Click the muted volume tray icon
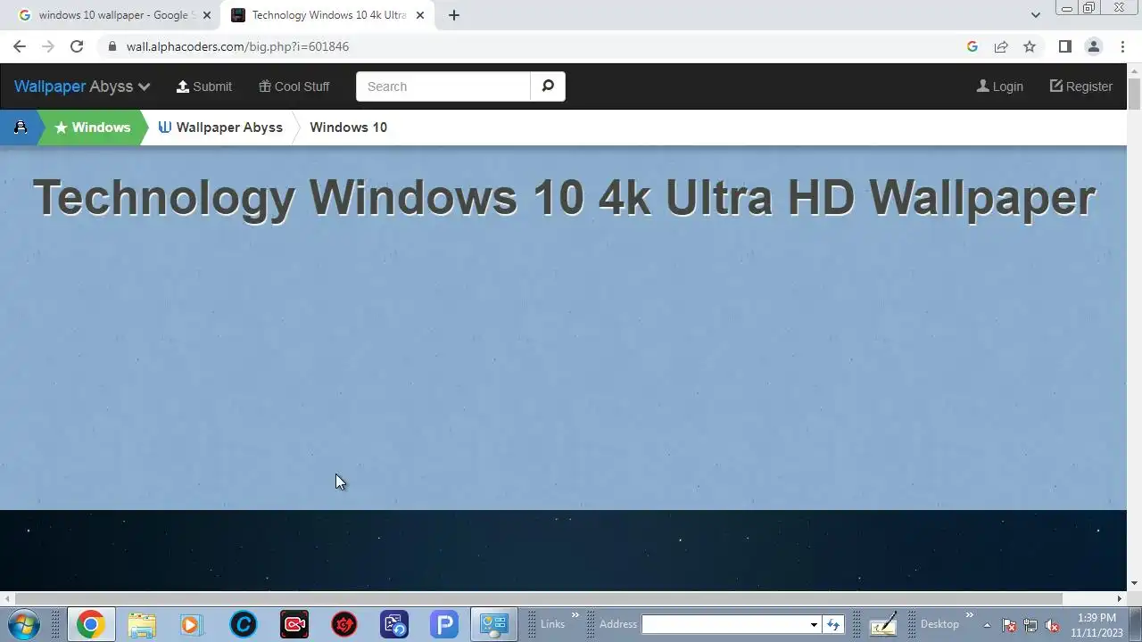Screen dimensions: 1142x642 [1052, 625]
